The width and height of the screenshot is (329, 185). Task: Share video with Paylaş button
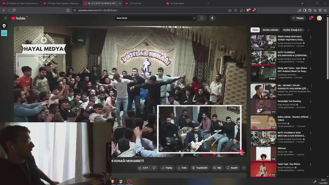click(167, 168)
